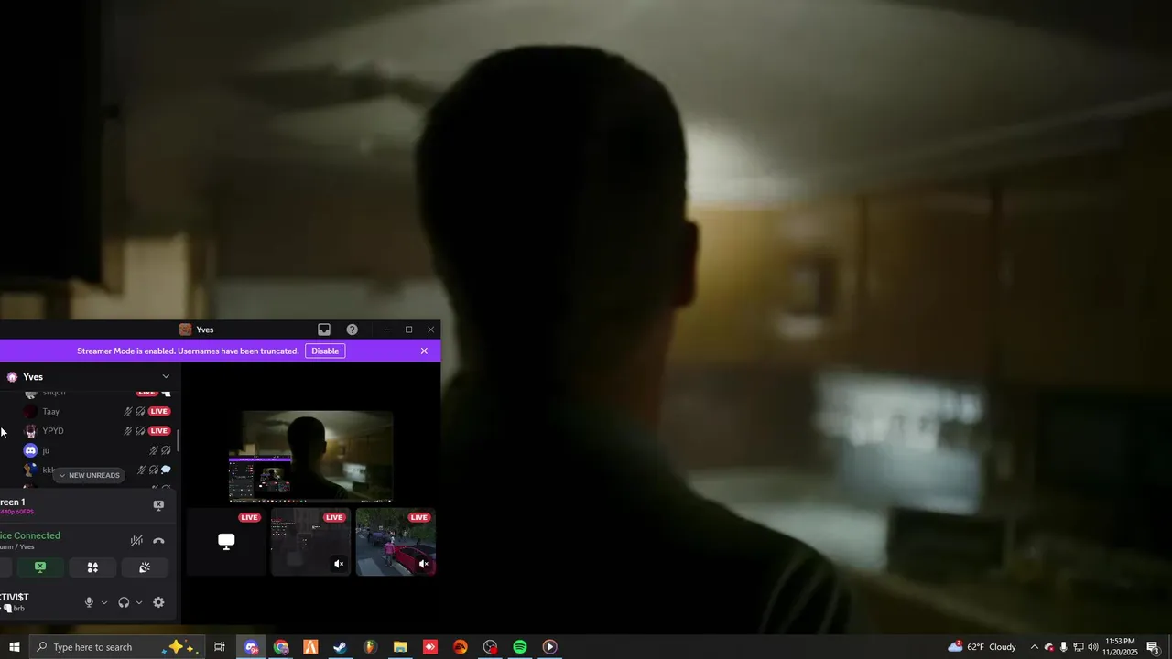The image size is (1172, 659).
Task: Toggle noise suppression in Voice Connected panel
Action: [x=136, y=541]
